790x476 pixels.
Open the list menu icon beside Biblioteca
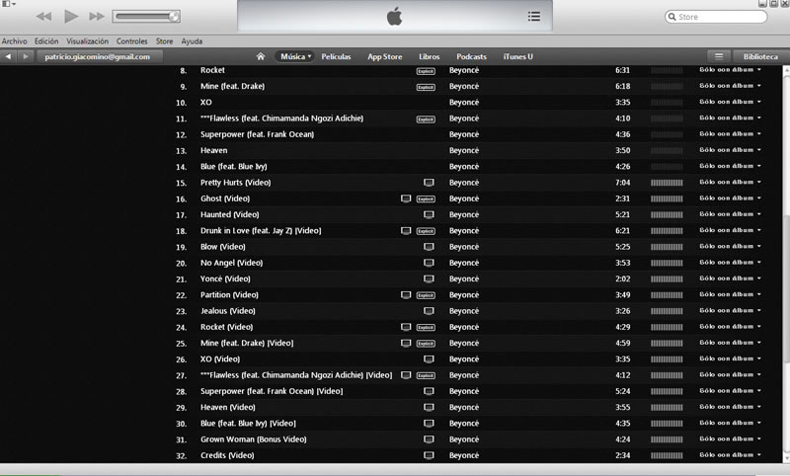pyautogui.click(x=719, y=56)
